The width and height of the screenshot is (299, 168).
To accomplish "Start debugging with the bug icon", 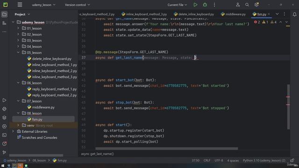I will [205, 5].
